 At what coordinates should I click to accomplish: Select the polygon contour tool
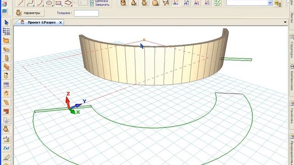(68, 3)
